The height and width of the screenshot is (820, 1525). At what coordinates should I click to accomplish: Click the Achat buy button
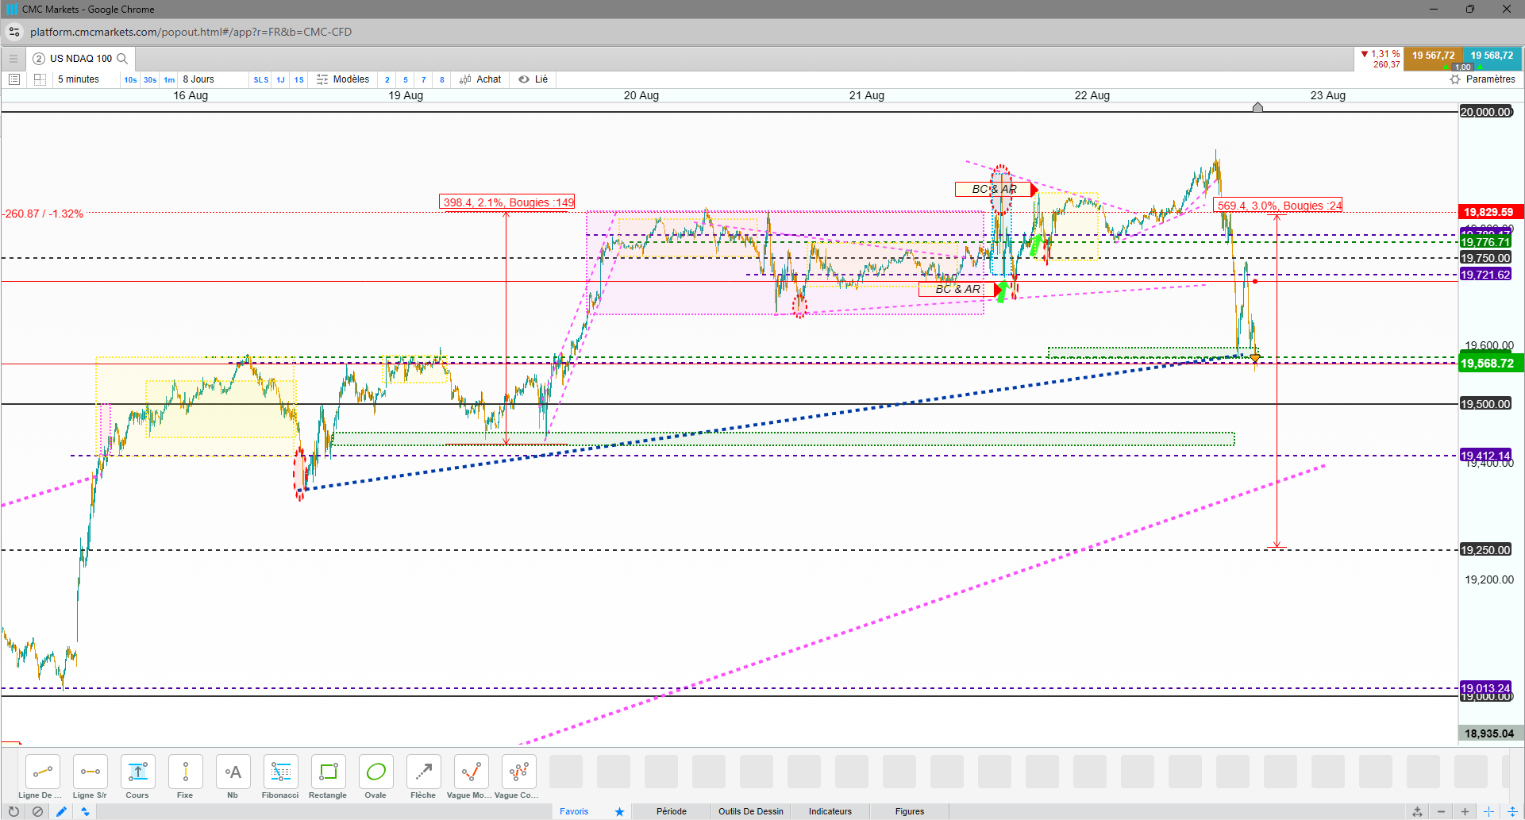point(481,79)
